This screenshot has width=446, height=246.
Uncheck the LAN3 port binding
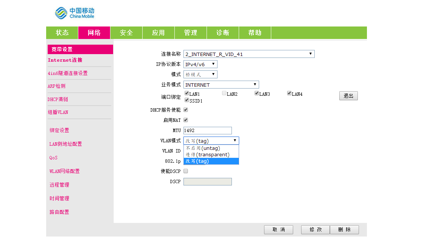click(256, 93)
